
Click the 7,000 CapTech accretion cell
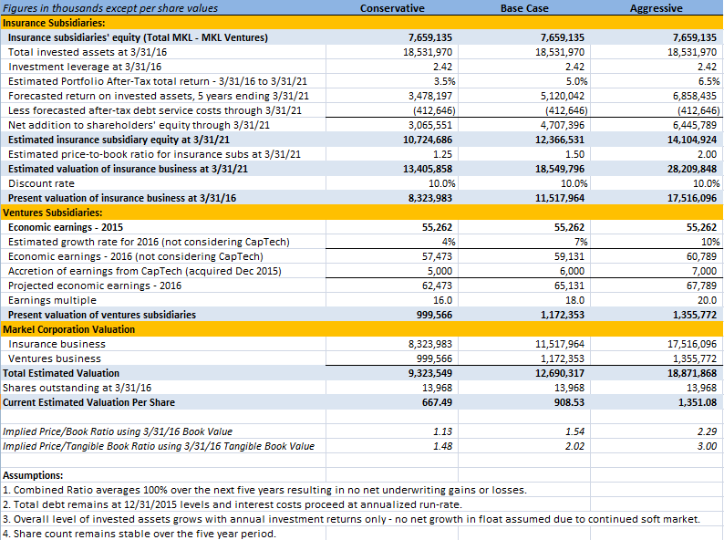point(705,271)
